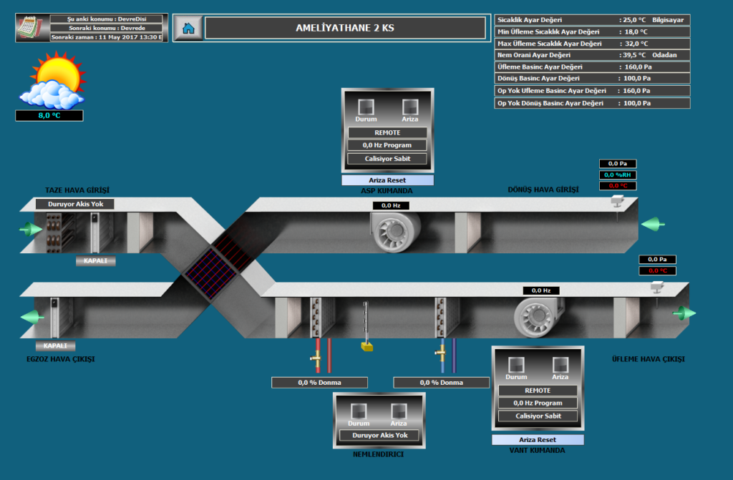Click the home icon button
Image resolution: width=733 pixels, height=480 pixels.
[x=188, y=28]
